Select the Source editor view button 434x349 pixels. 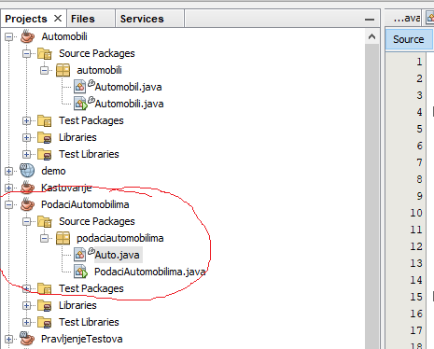[409, 39]
